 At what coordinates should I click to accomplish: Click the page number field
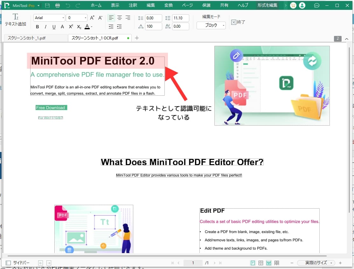click(x=193, y=263)
